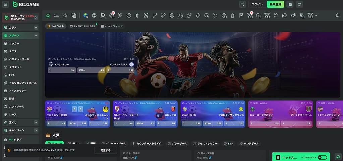Viewport: 343px width, 161px height.
Task: Open クリケット in the sidebar
Action: (x=20, y=67)
